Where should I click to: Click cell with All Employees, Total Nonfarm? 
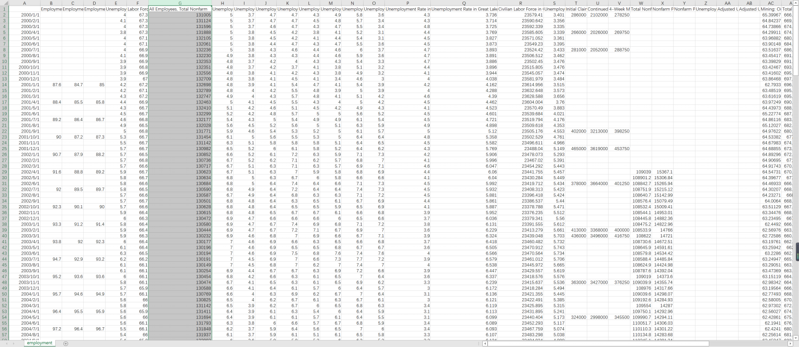pos(180,9)
